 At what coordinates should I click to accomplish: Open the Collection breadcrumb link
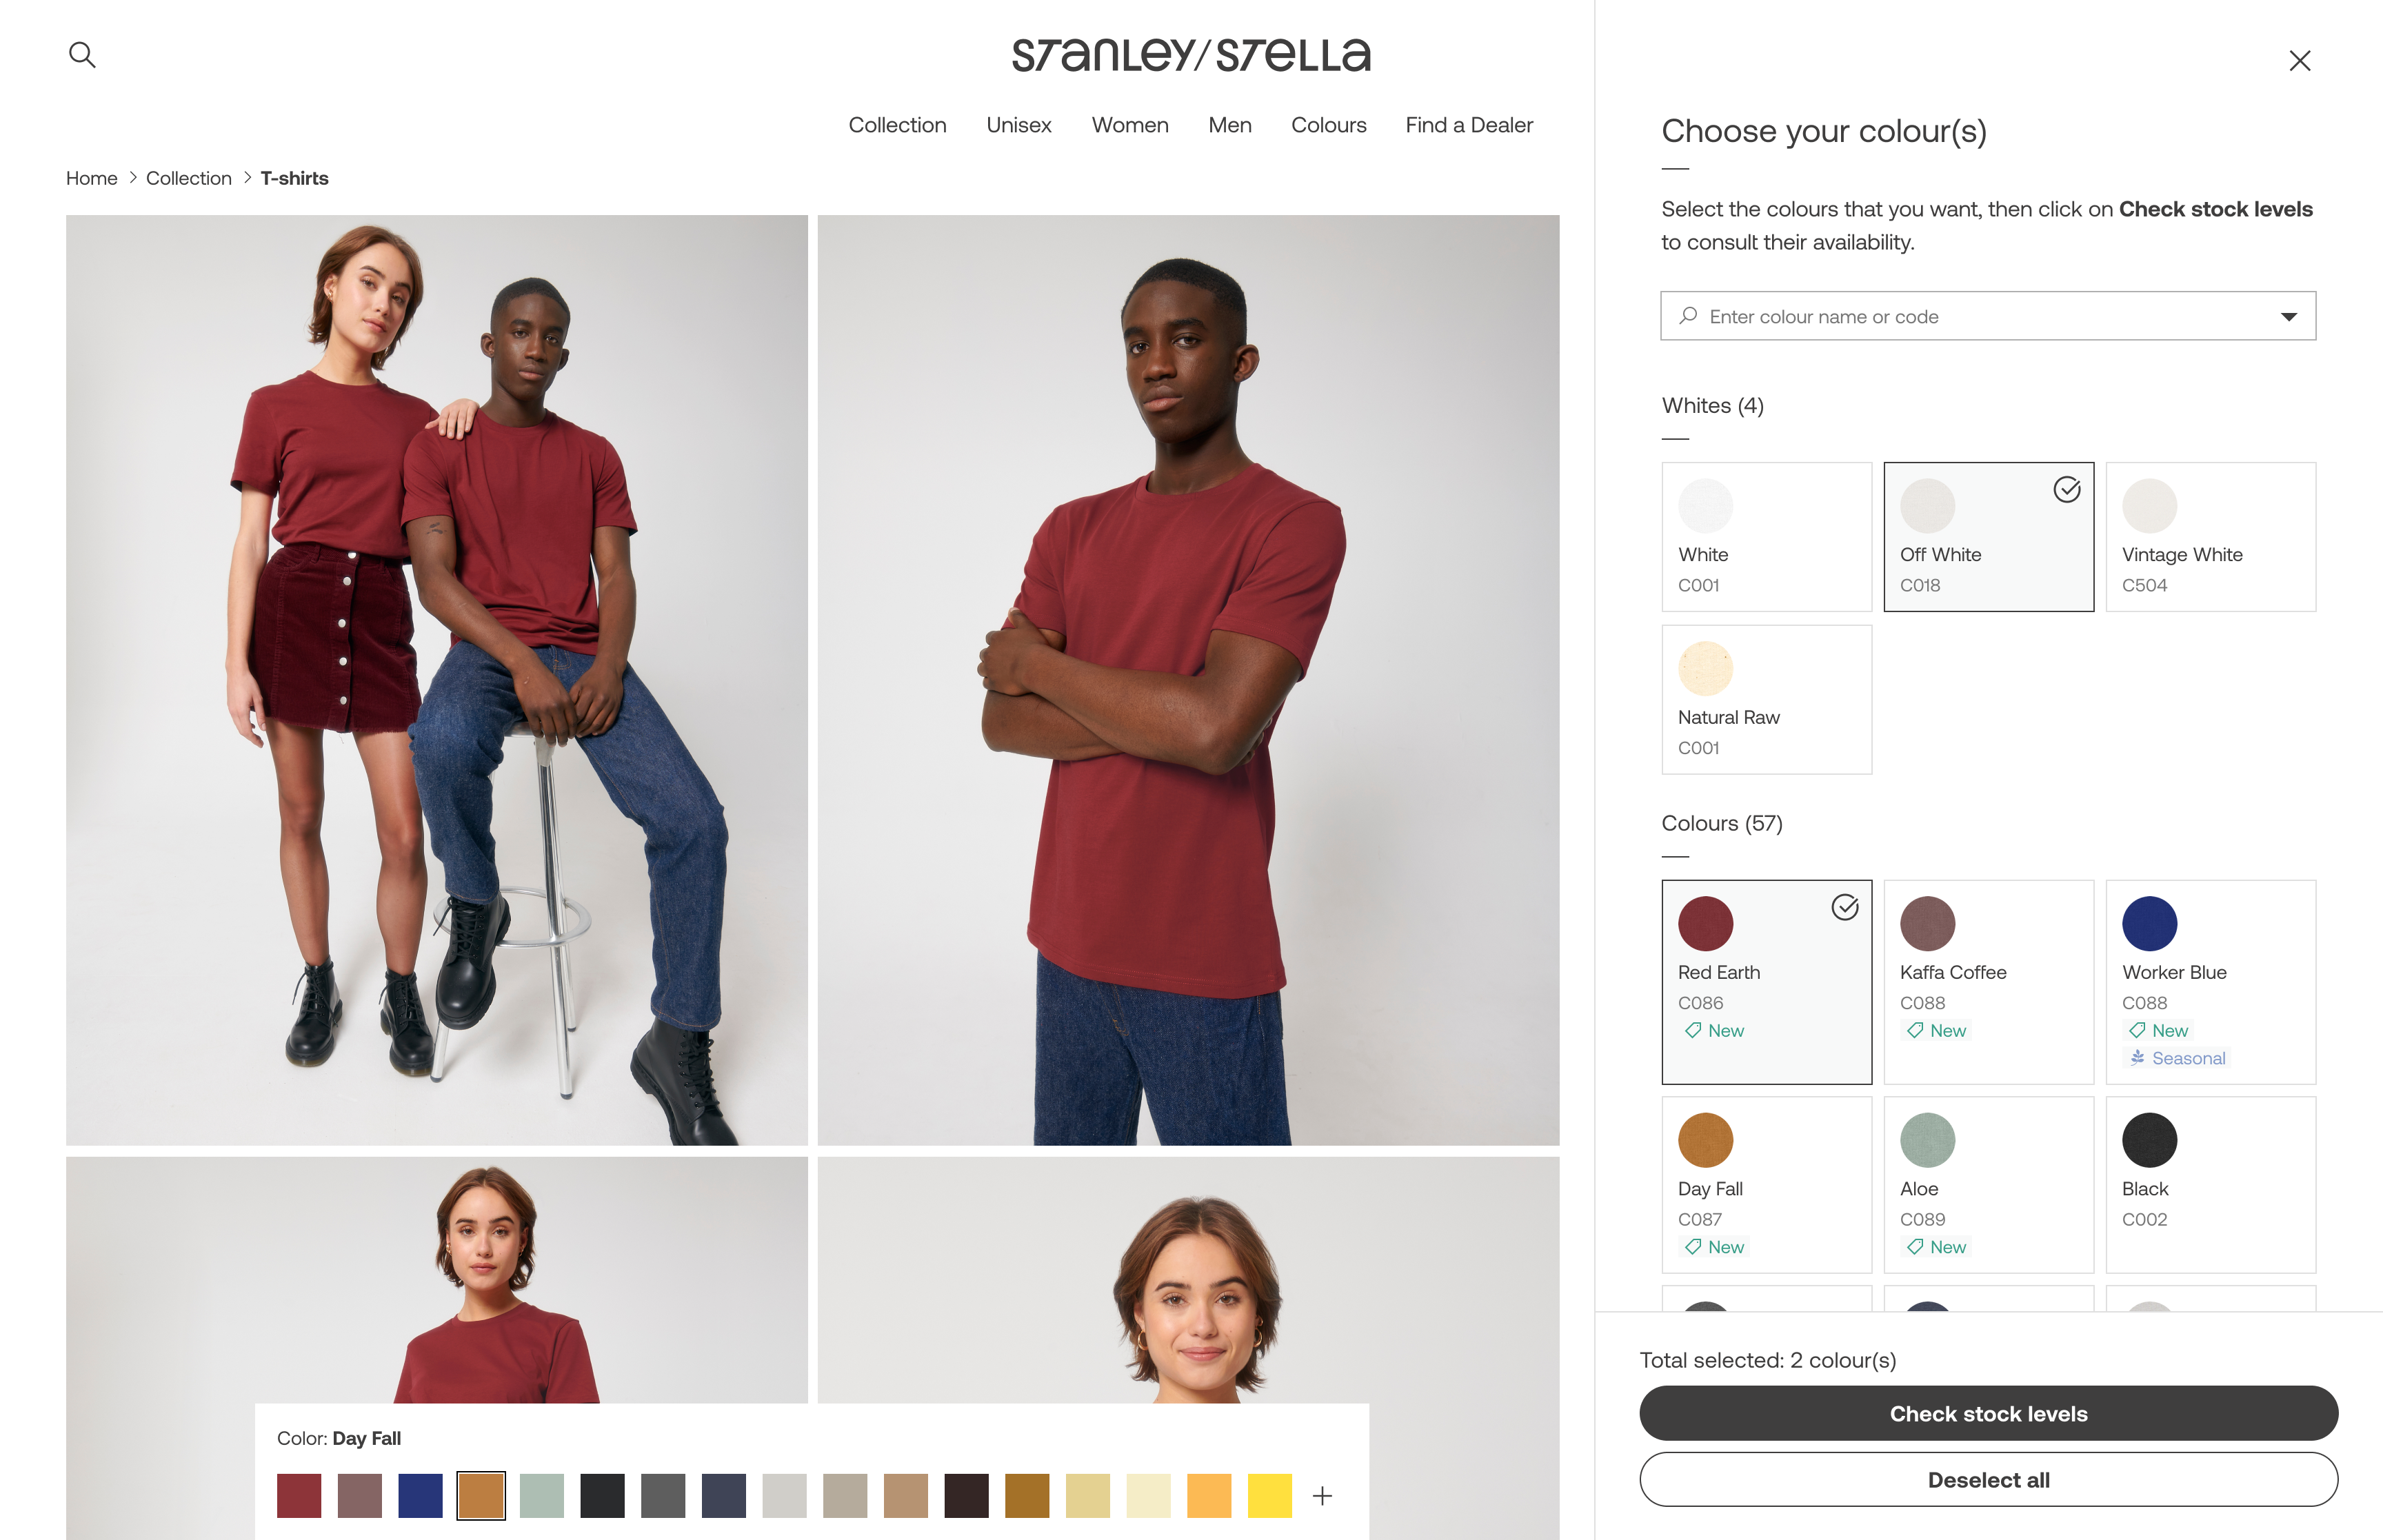(188, 178)
